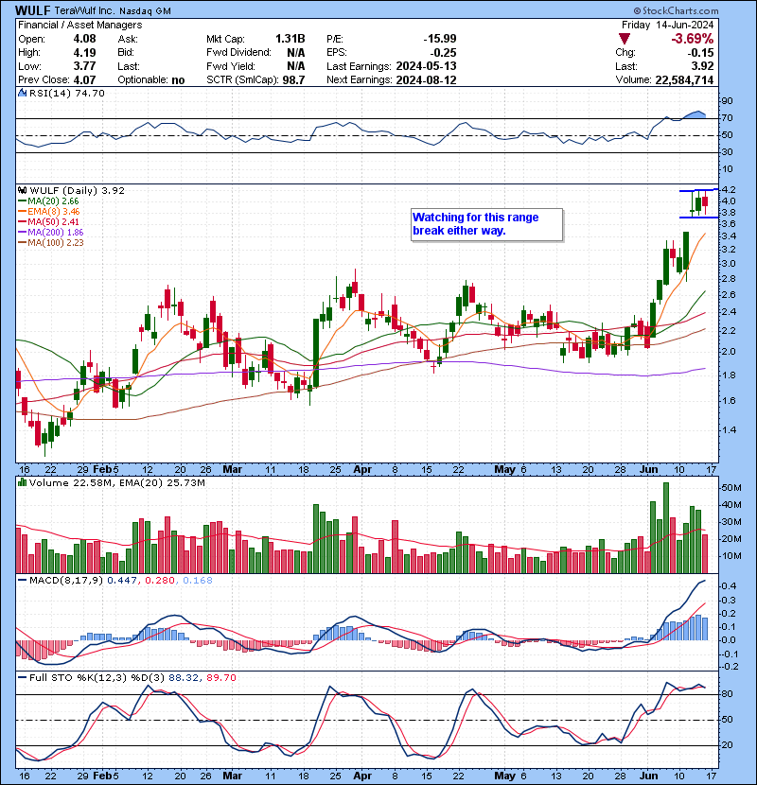
Task: Click the High value 4.19
Action: click(x=84, y=52)
